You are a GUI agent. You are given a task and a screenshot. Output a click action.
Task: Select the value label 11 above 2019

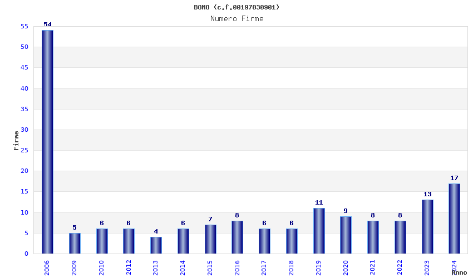click(319, 202)
